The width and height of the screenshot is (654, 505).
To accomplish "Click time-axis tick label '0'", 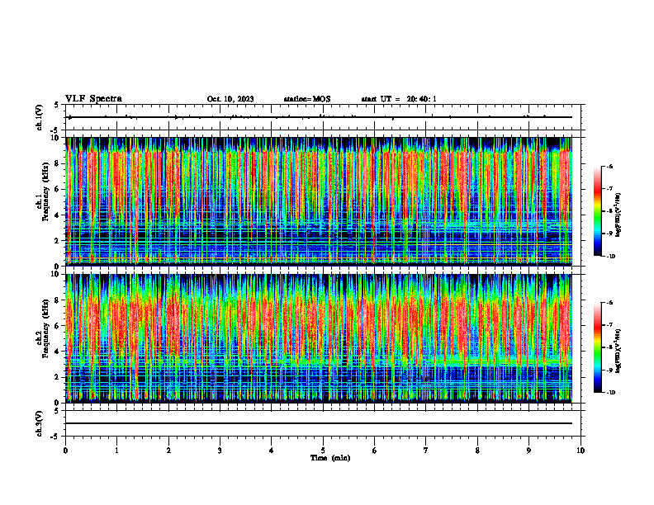I will click(x=65, y=451).
